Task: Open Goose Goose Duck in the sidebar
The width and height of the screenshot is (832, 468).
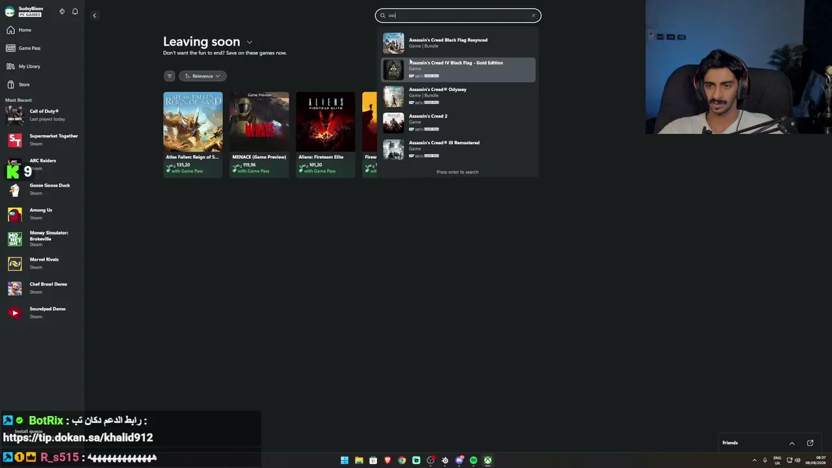Action: click(42, 189)
